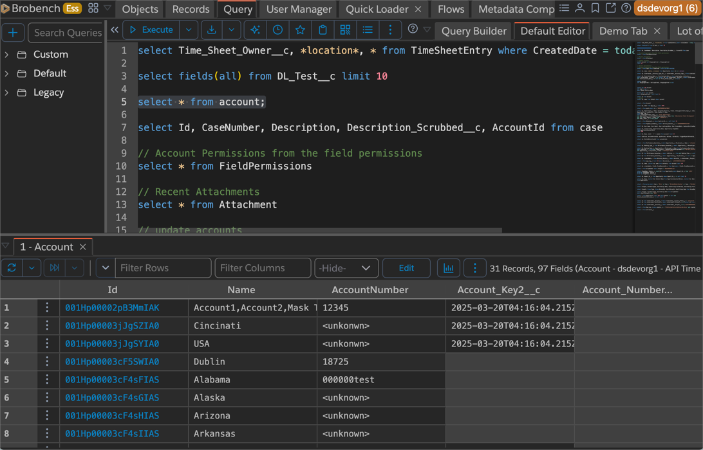This screenshot has width=703, height=450.
Task: Open the Execute options dropdown arrow
Action: (x=189, y=30)
